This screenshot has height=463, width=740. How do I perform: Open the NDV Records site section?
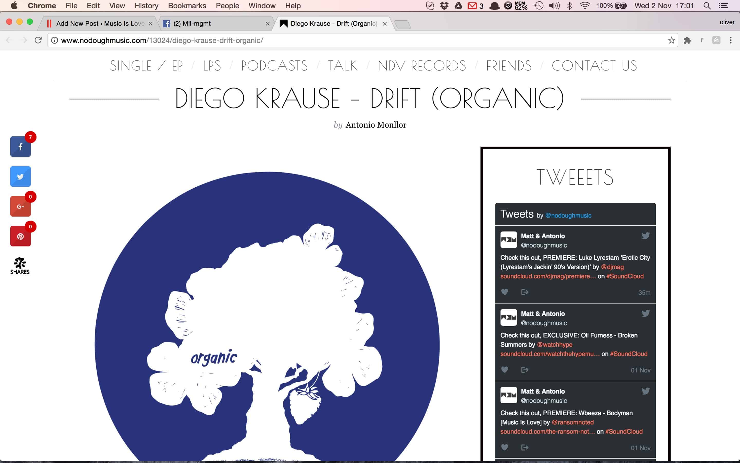(x=422, y=66)
